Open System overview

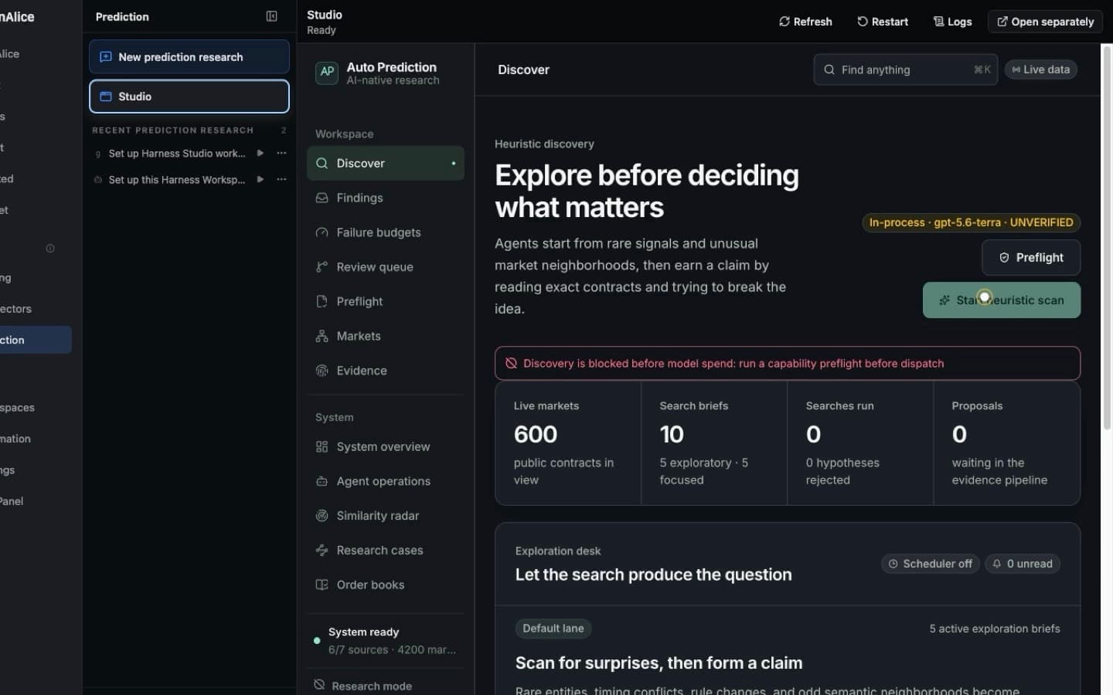pyautogui.click(x=386, y=446)
